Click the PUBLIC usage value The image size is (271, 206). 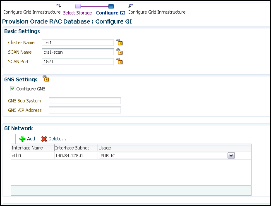click(108, 156)
